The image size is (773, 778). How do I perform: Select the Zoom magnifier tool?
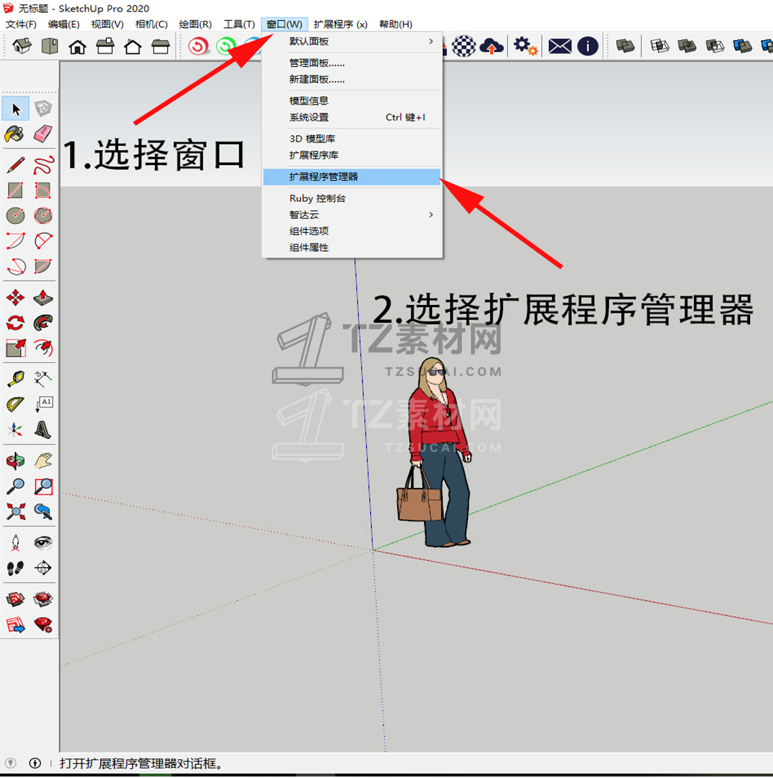click(16, 486)
